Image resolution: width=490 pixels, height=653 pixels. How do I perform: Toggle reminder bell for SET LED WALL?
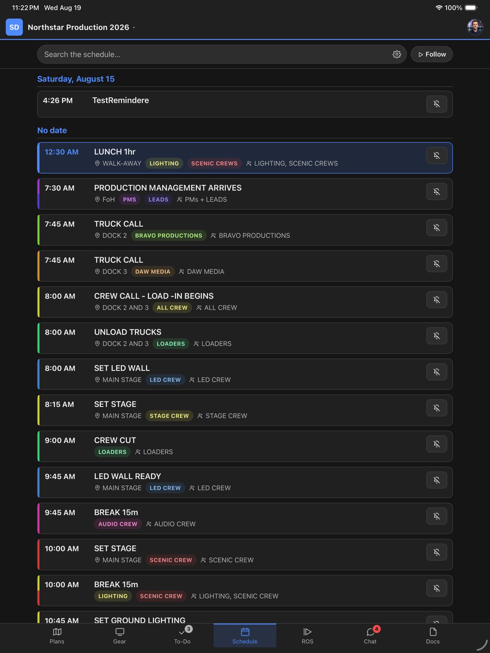[436, 372]
